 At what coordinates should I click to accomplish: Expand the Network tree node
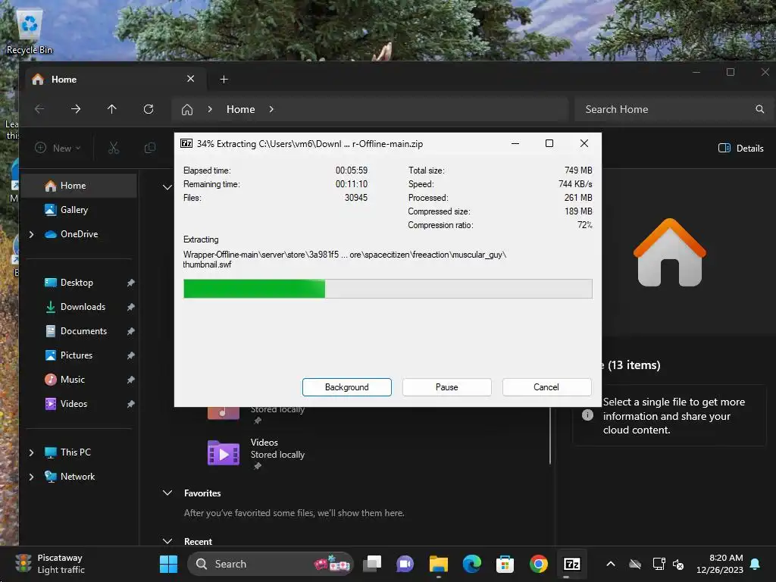click(32, 477)
